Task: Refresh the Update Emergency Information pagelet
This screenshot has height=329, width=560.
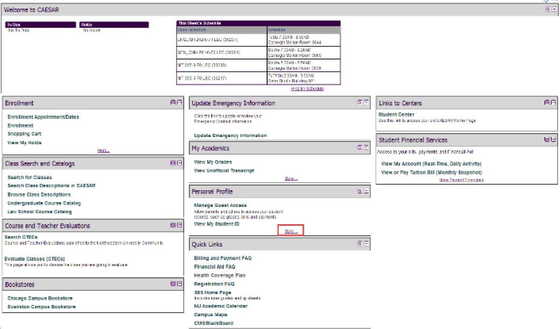Action: click(x=360, y=102)
